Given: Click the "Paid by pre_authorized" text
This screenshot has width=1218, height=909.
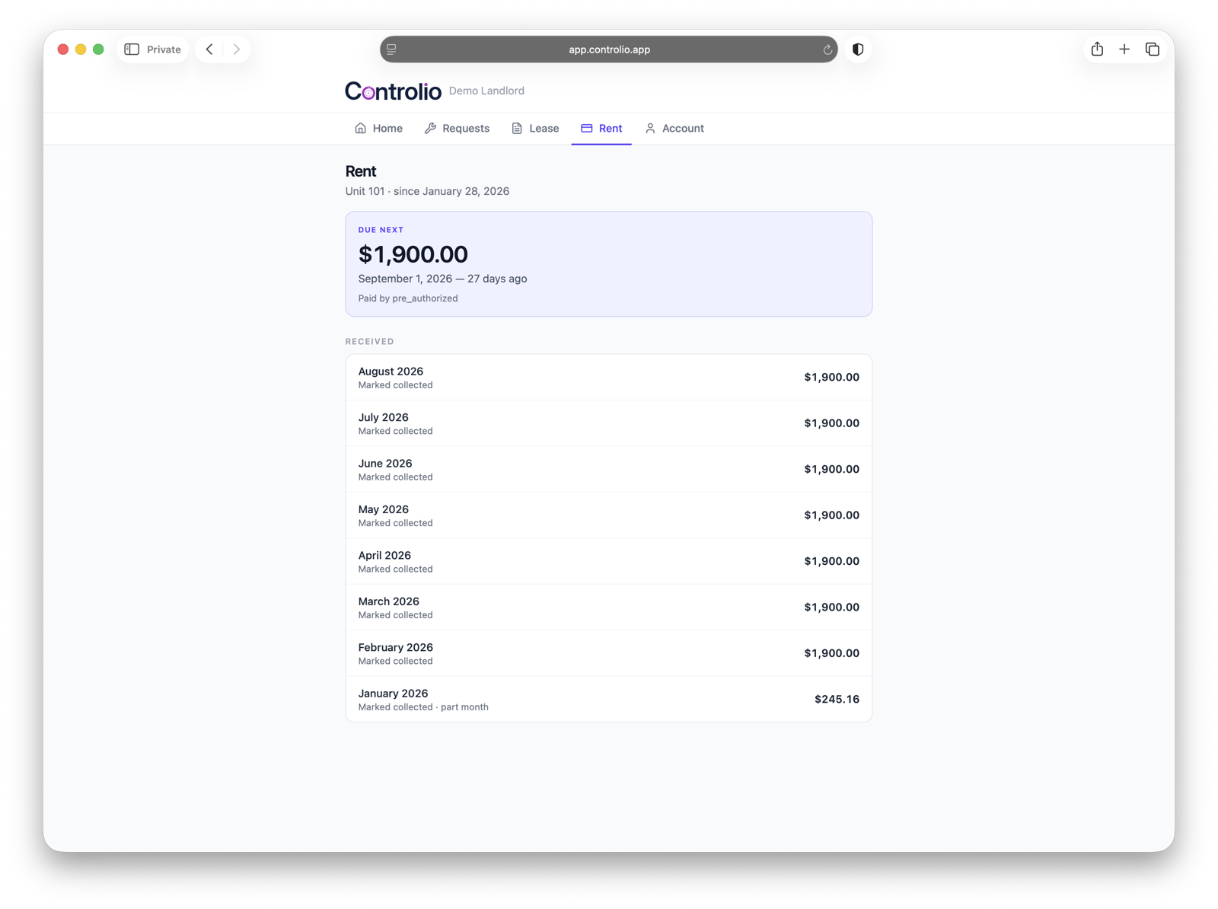Looking at the screenshot, I should click(408, 298).
